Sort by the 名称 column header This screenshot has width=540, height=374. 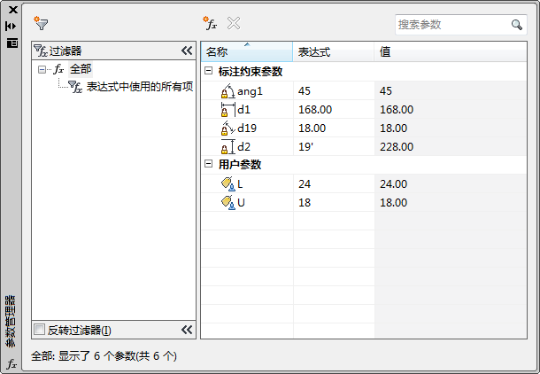point(244,52)
